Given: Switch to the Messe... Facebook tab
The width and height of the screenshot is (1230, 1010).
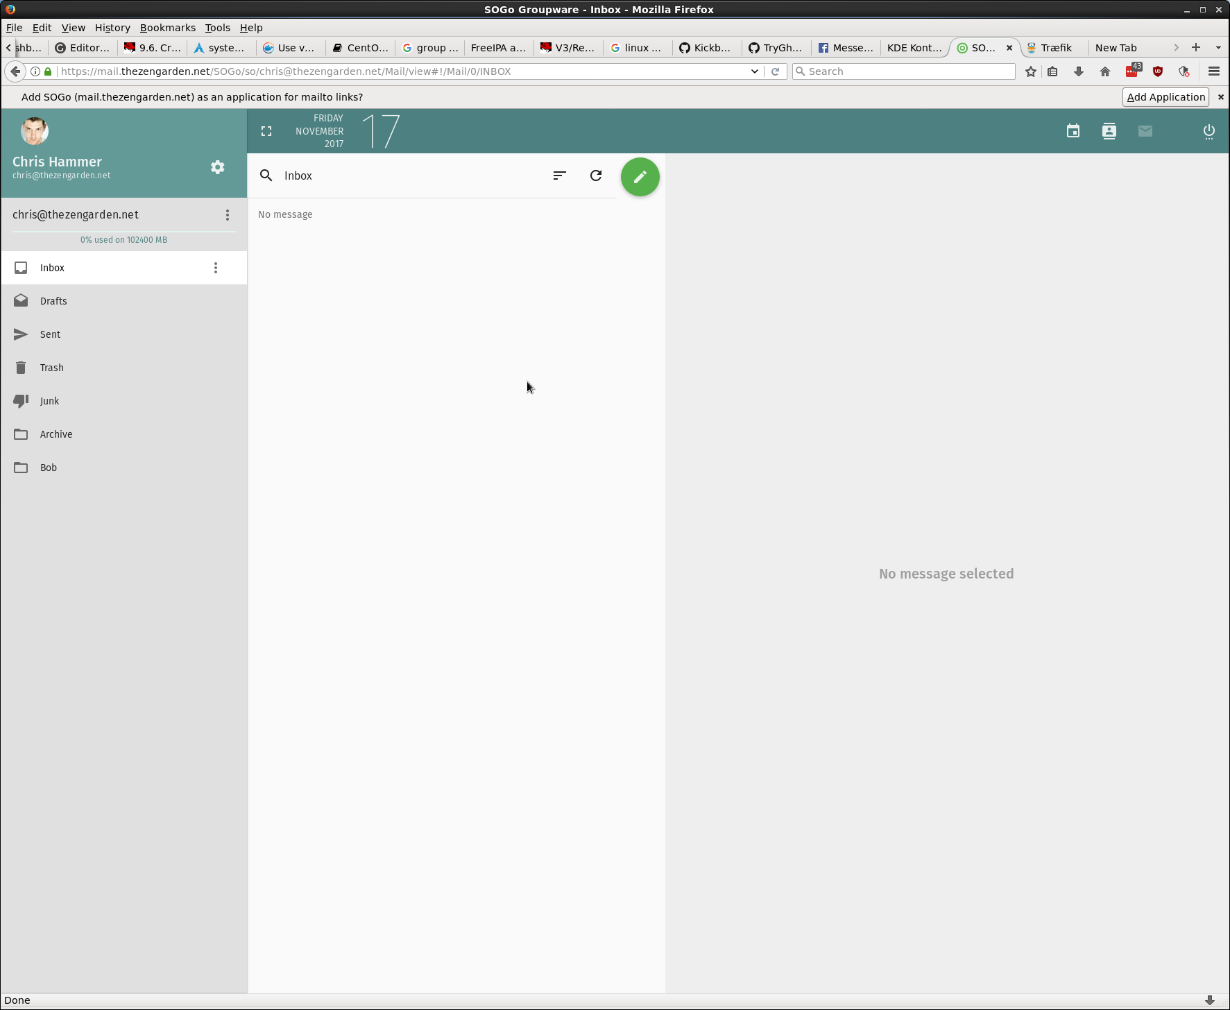Looking at the screenshot, I should [846, 48].
